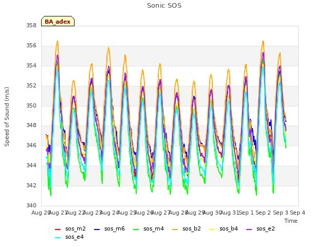This screenshot has height=247, width=329.
Task: Click the orange peak near Aug 24
Action: click(108, 48)
